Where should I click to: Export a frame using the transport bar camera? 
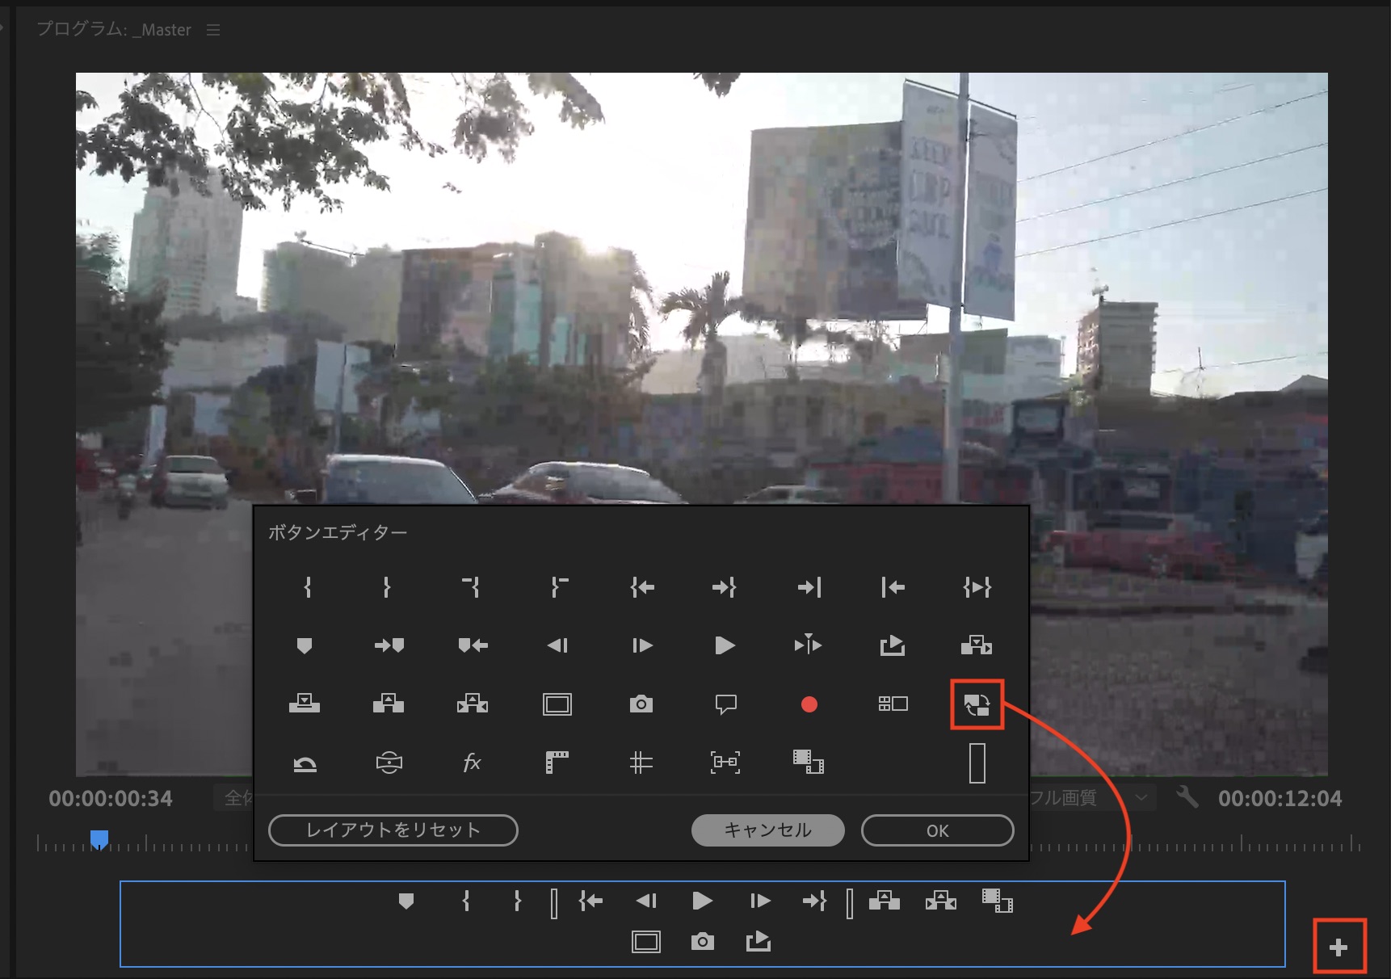[703, 941]
